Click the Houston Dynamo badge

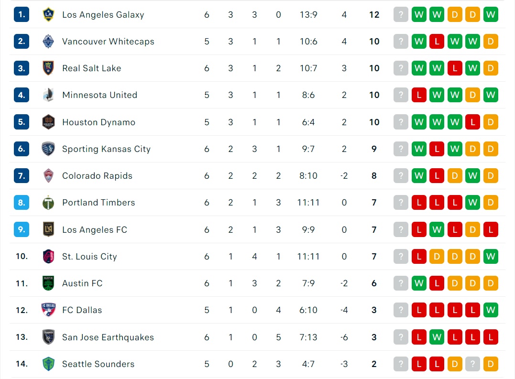tap(48, 122)
